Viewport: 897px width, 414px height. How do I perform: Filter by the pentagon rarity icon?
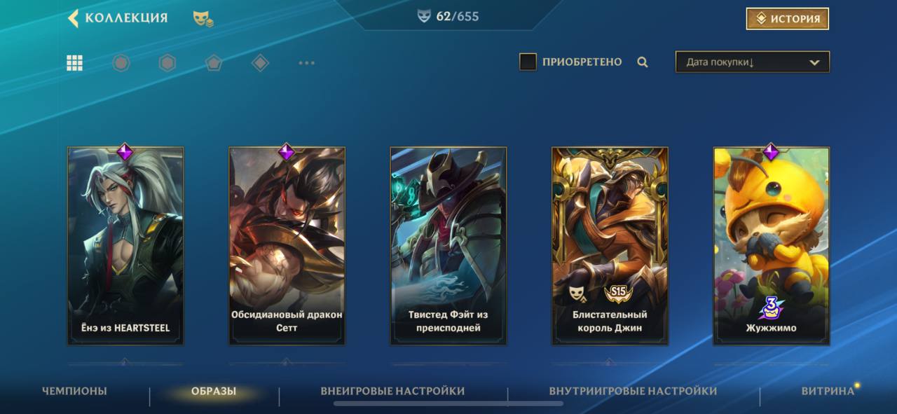[214, 63]
